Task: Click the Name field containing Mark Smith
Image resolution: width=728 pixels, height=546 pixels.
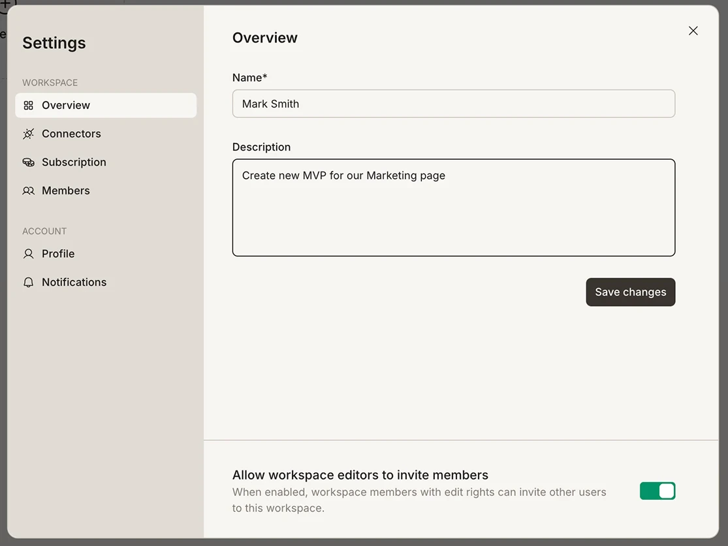Action: (x=453, y=104)
